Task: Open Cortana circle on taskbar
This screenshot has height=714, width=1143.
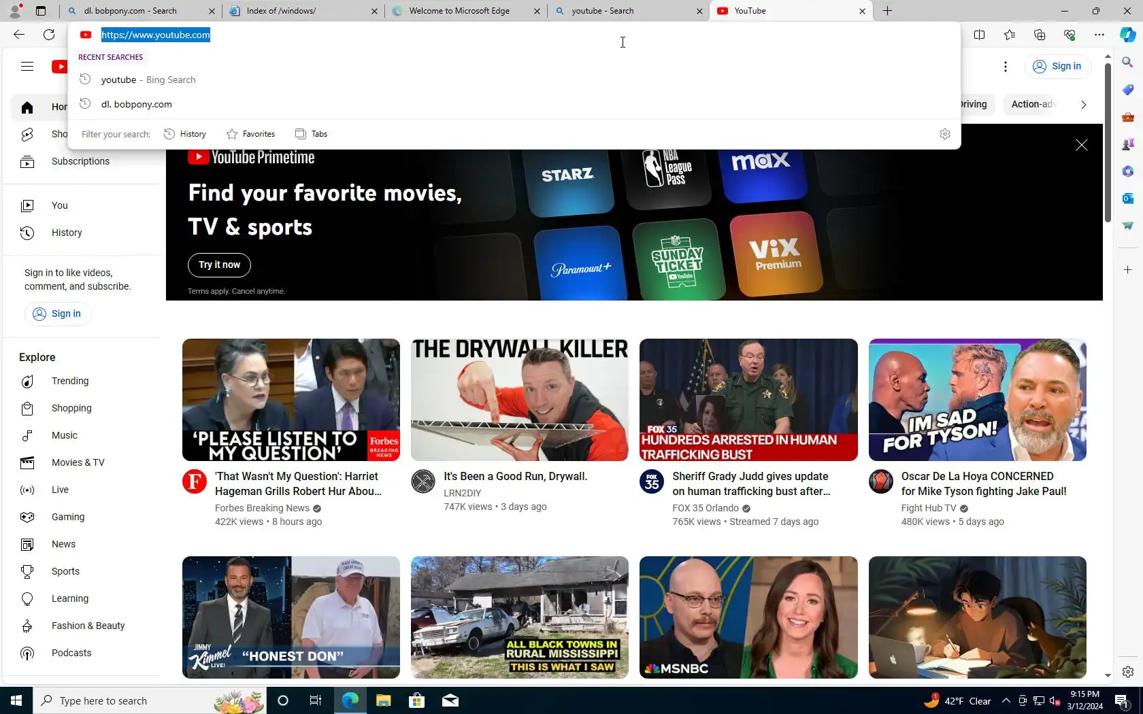Action: coord(283,700)
